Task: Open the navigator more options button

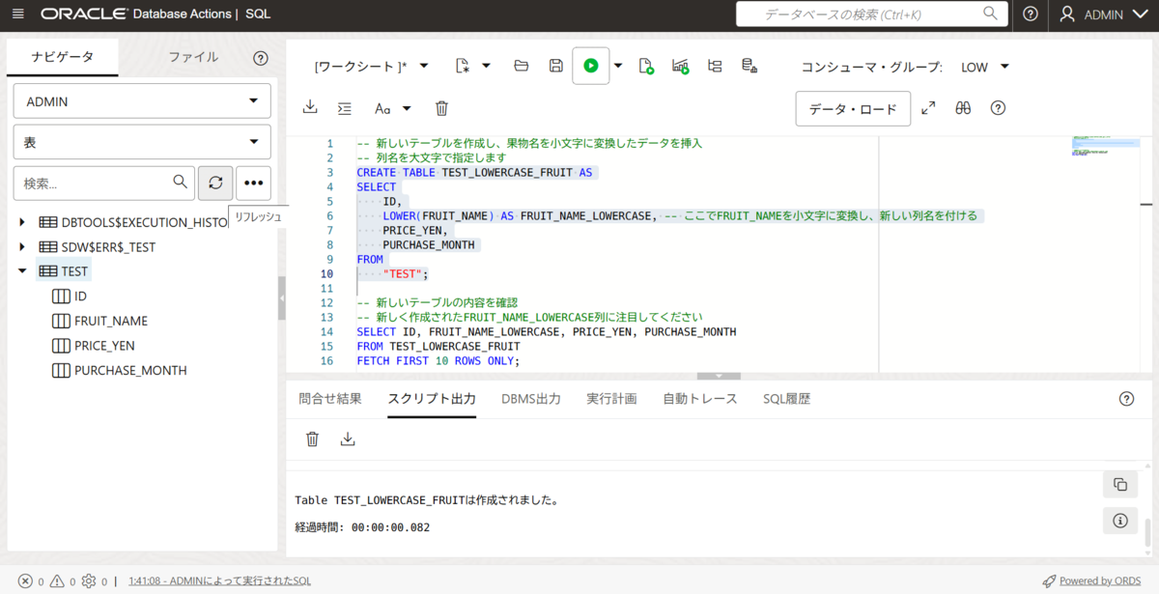Action: point(253,183)
